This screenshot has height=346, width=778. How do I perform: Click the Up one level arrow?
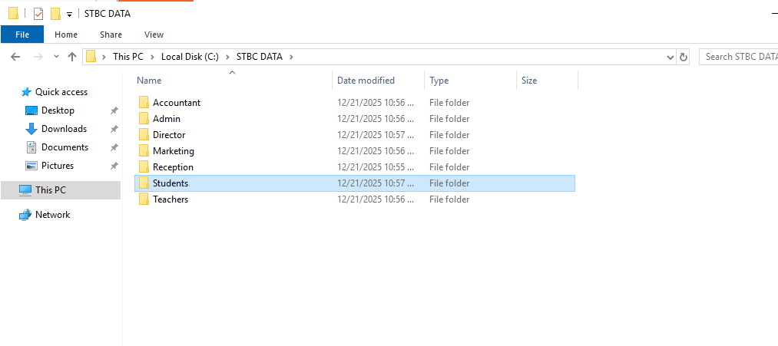coord(72,57)
